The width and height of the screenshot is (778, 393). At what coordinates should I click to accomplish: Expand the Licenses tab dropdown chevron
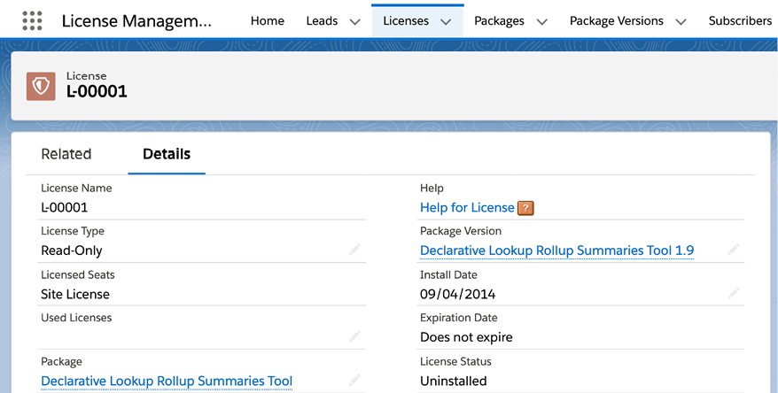click(446, 22)
